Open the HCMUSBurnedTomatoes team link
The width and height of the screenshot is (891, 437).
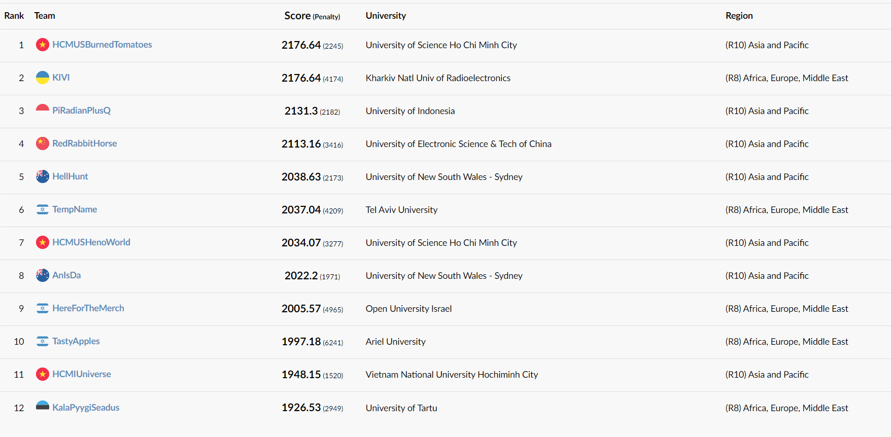point(102,45)
